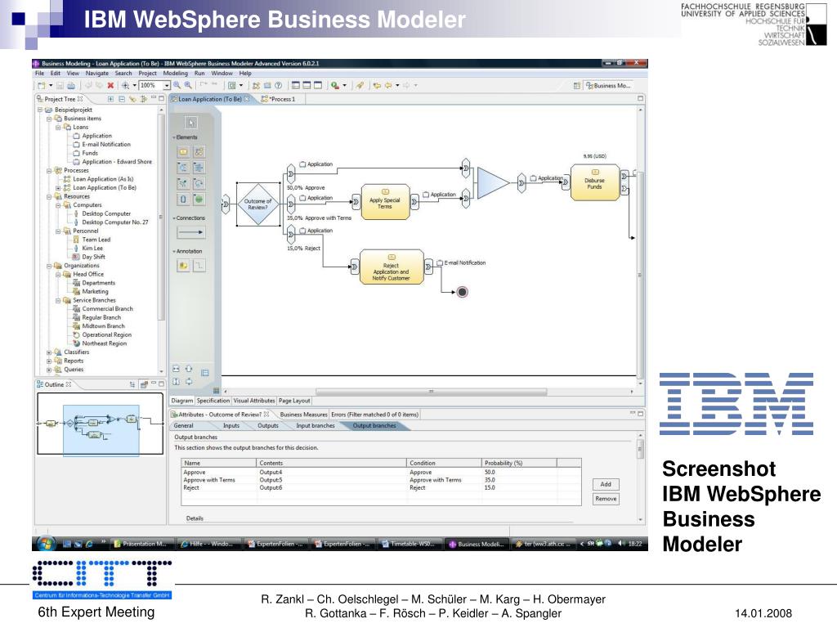Viewport: 837px width, 628px height.
Task: Collapse the Business items tree node
Action: (x=49, y=119)
